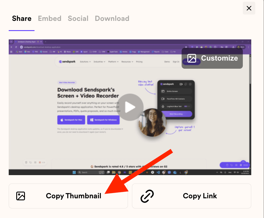Click the image icon on Copy Thumbnail

click(x=21, y=196)
